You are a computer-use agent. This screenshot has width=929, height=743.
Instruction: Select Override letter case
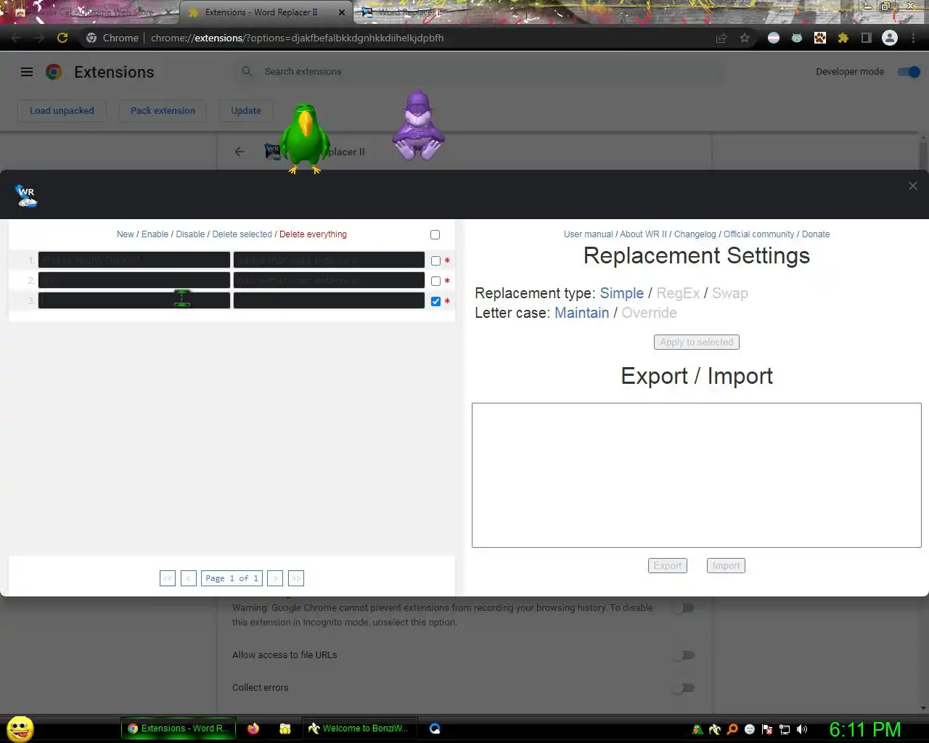pos(649,313)
